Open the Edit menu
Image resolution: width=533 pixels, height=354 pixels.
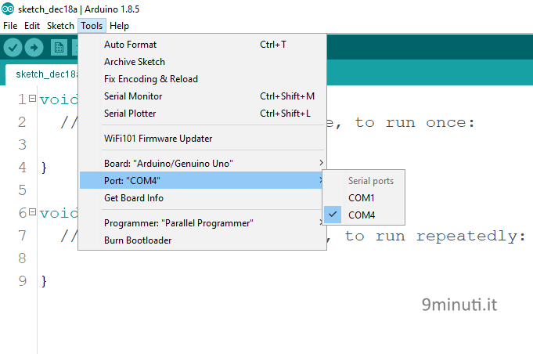click(32, 26)
